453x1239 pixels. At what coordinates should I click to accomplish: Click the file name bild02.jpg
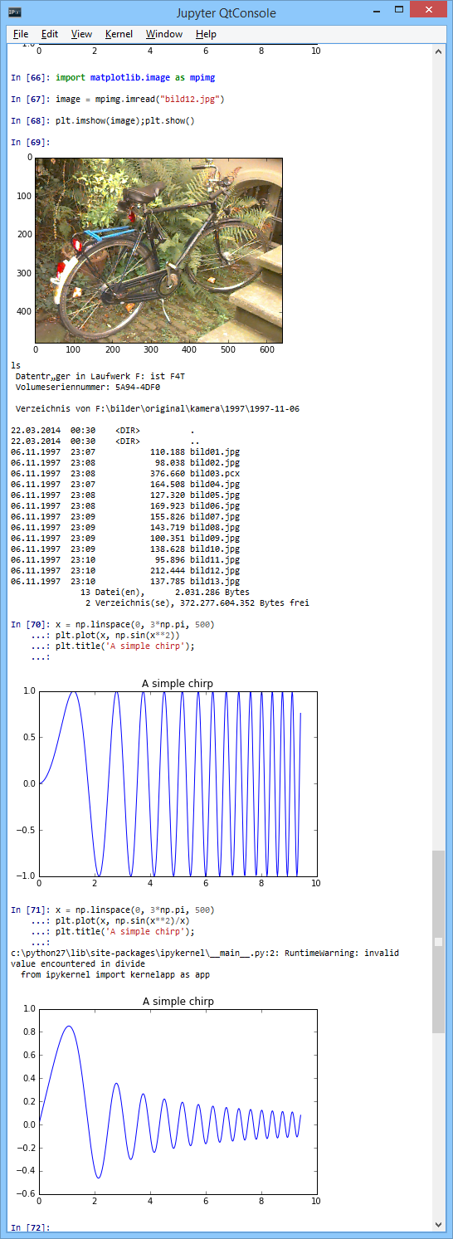pyautogui.click(x=215, y=462)
